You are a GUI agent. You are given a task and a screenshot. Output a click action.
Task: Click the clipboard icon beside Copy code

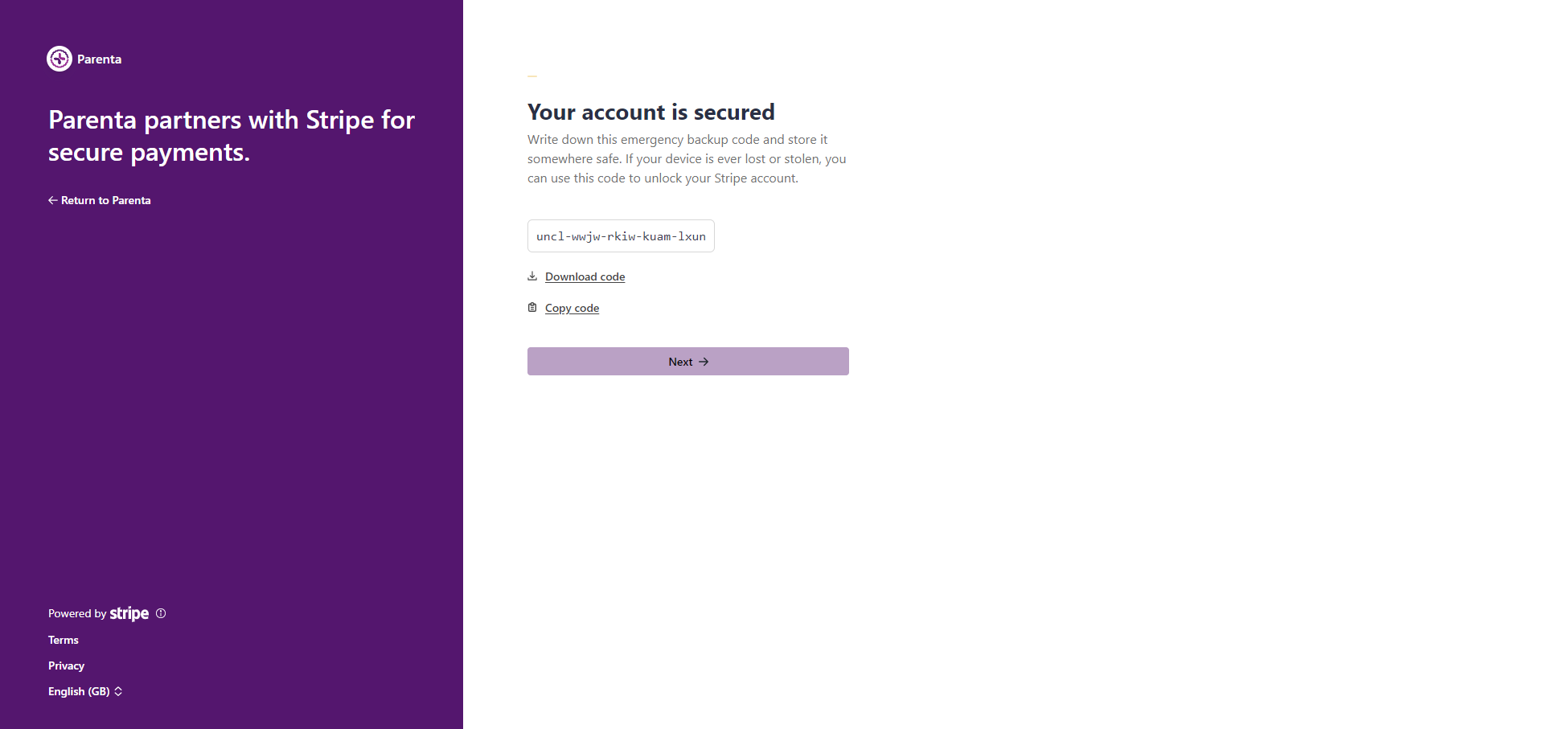[x=532, y=307]
